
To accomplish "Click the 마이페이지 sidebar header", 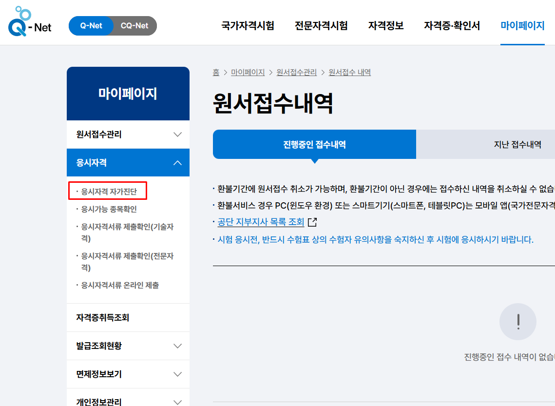I will coord(128,94).
